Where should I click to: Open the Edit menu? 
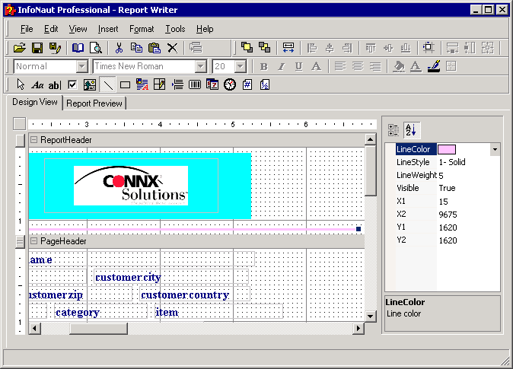[x=51, y=29]
